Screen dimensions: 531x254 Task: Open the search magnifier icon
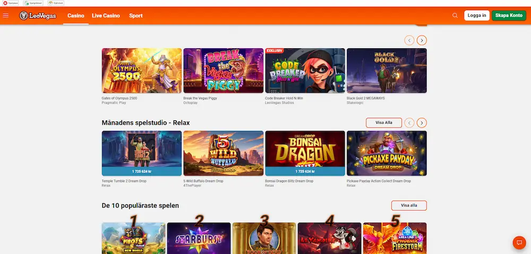tap(455, 15)
